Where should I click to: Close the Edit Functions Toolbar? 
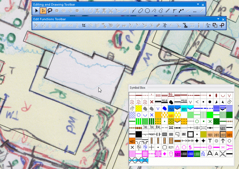tap(223, 19)
